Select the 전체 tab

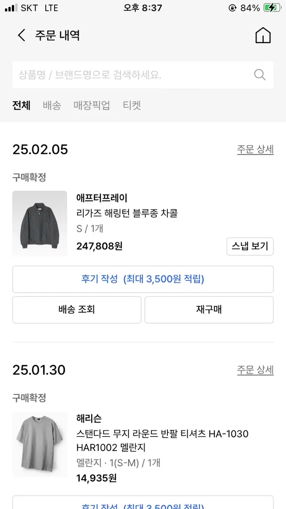click(21, 105)
